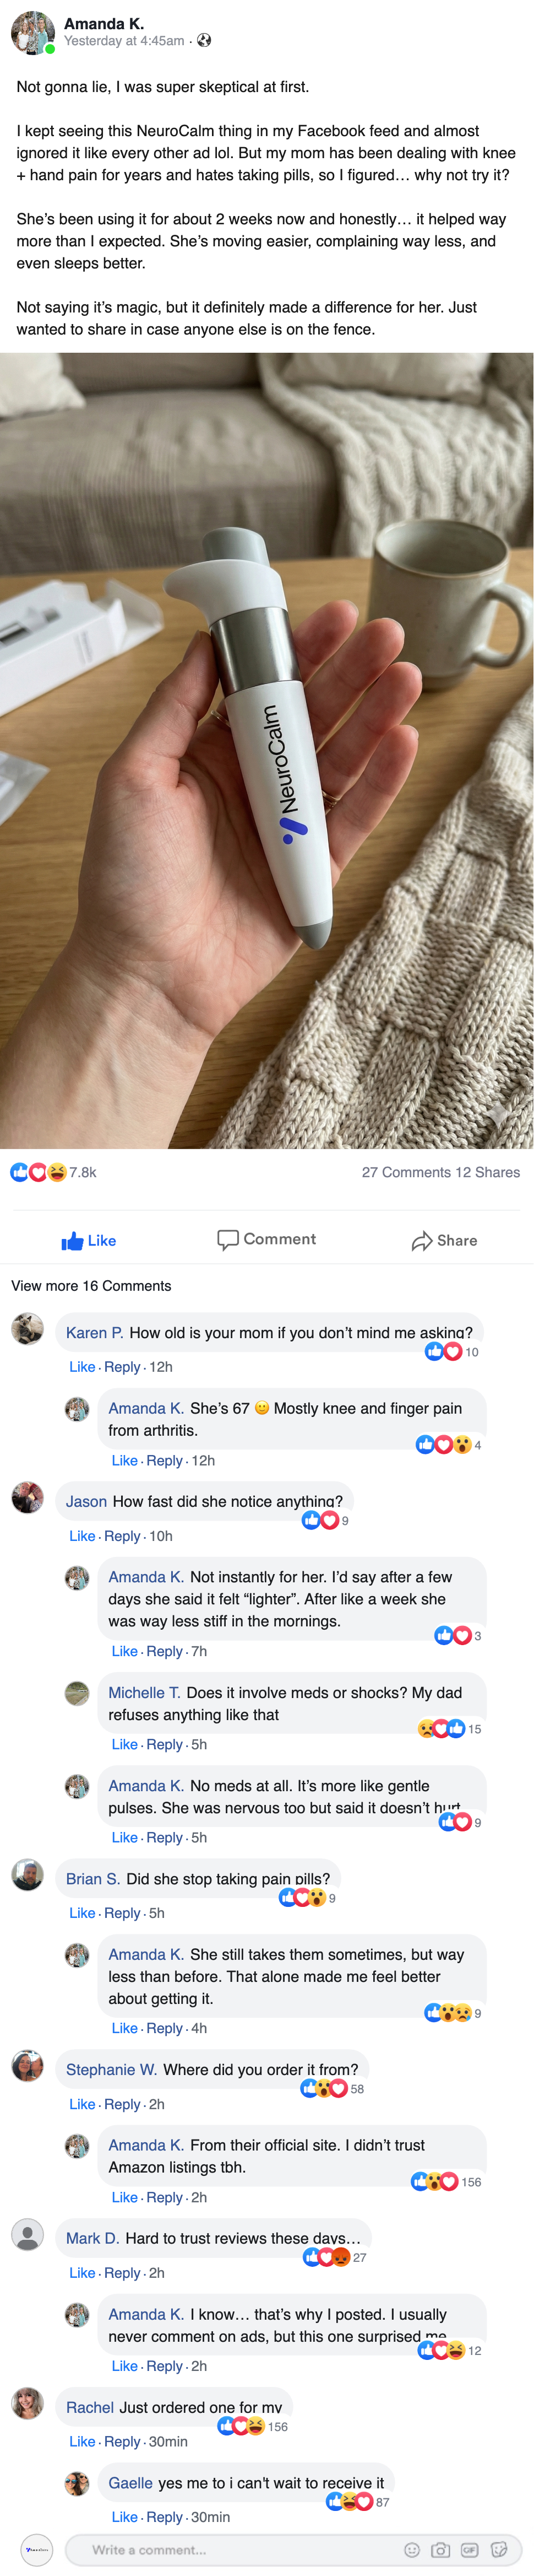Like Jason's comment about how fast
Screen dimensions: 534x2576
(x=82, y=1536)
